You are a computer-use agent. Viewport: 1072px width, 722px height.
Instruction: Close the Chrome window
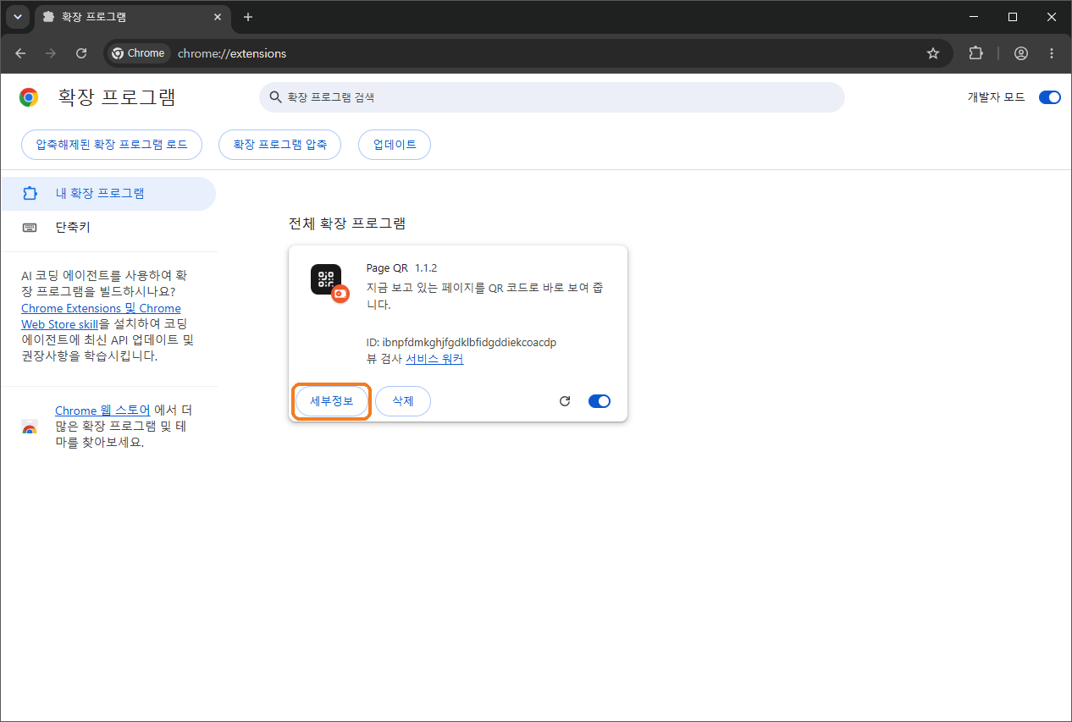1052,17
